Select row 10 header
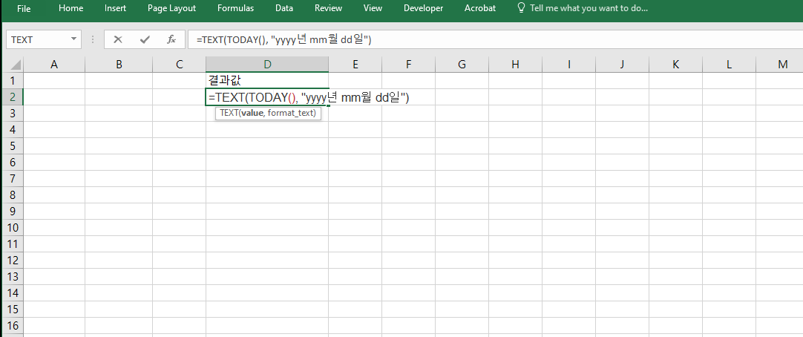This screenshot has width=803, height=337. pos(13,227)
